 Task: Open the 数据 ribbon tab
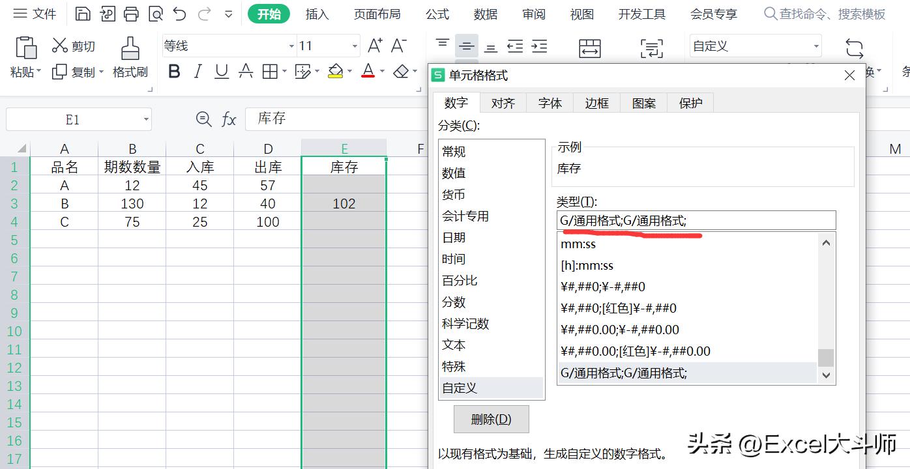click(x=485, y=13)
